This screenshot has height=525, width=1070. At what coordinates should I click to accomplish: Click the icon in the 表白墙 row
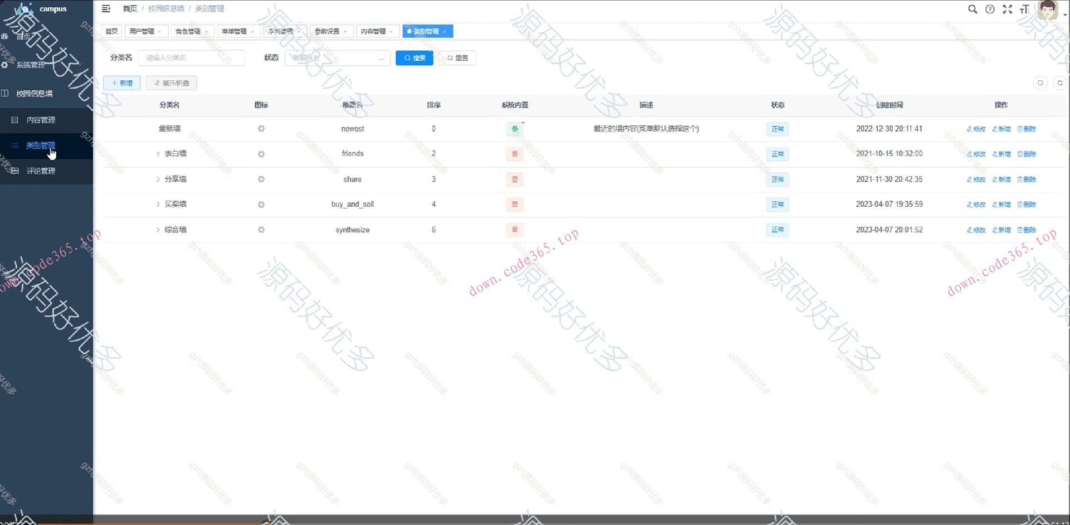click(261, 154)
